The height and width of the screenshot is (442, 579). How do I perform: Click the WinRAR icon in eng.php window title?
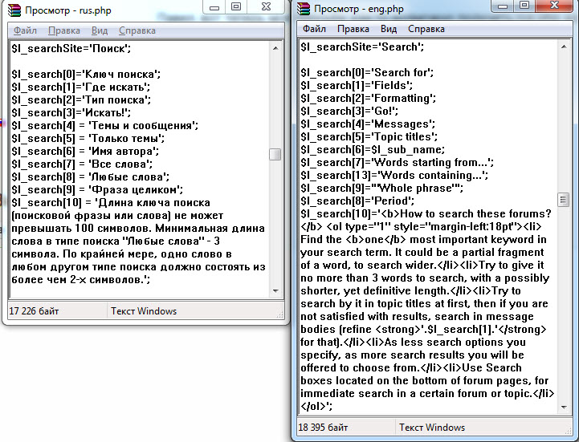click(304, 9)
